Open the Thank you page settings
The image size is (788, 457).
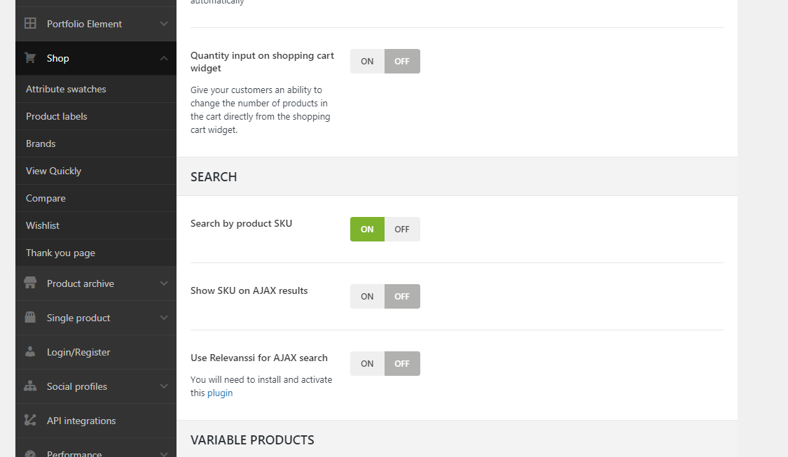pyautogui.click(x=60, y=253)
